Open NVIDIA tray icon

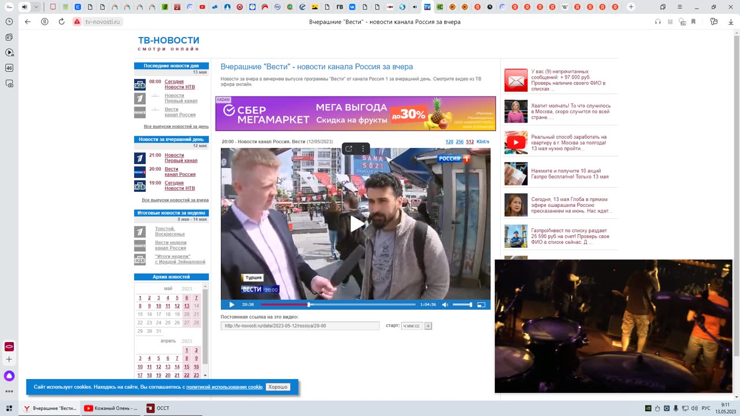[648, 408]
